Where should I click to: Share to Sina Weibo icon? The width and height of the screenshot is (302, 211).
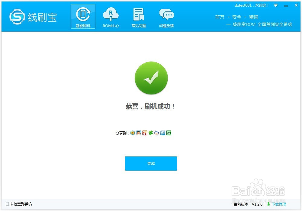pos(144,133)
